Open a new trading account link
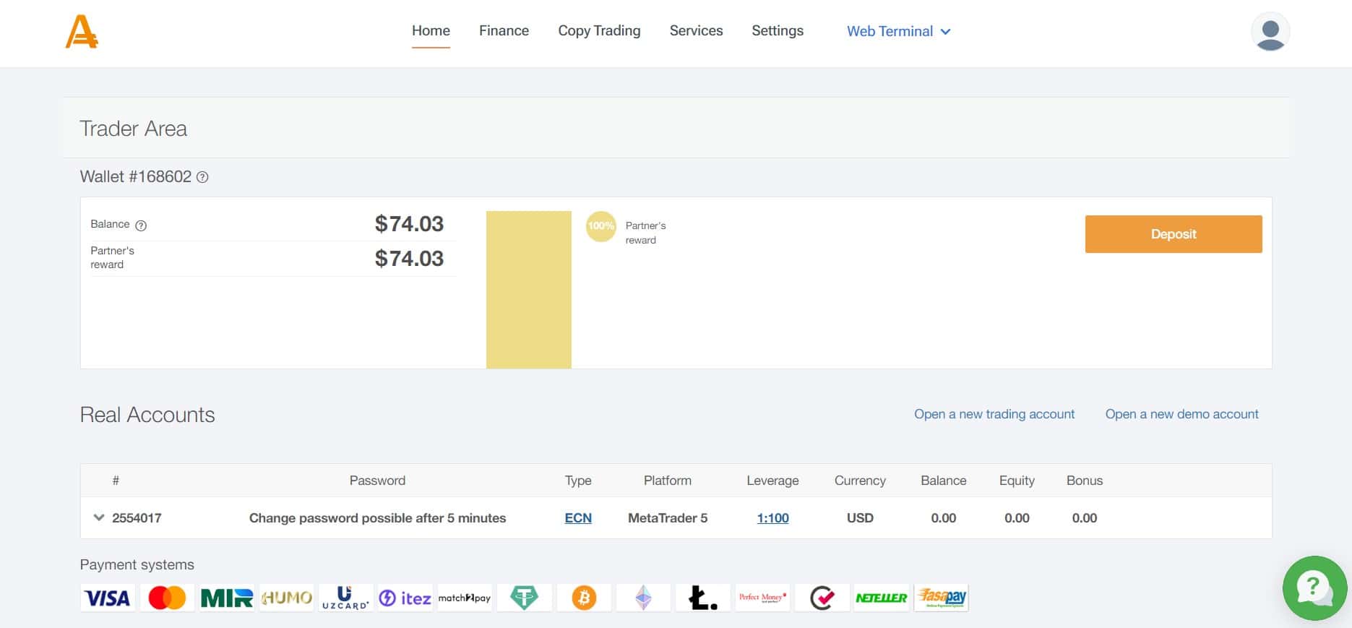 [x=994, y=414]
